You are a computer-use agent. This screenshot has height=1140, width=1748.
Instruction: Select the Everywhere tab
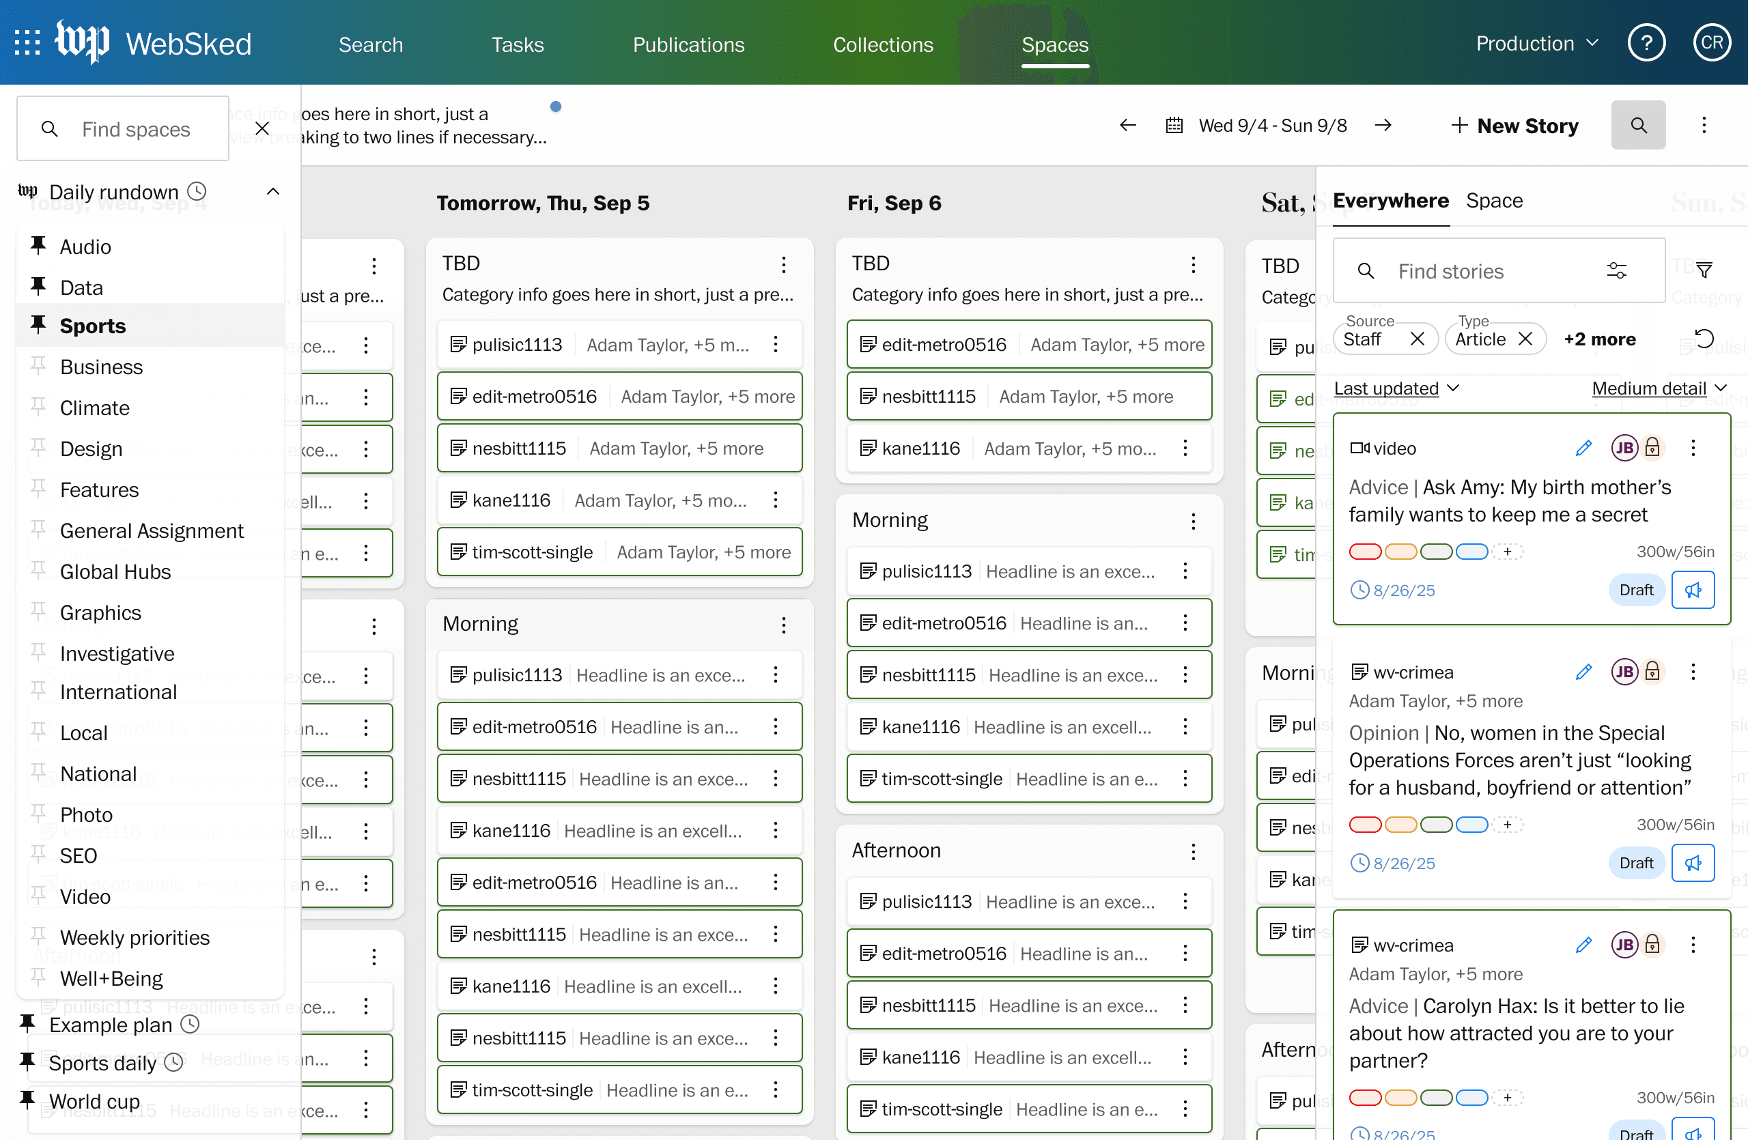[x=1390, y=201]
